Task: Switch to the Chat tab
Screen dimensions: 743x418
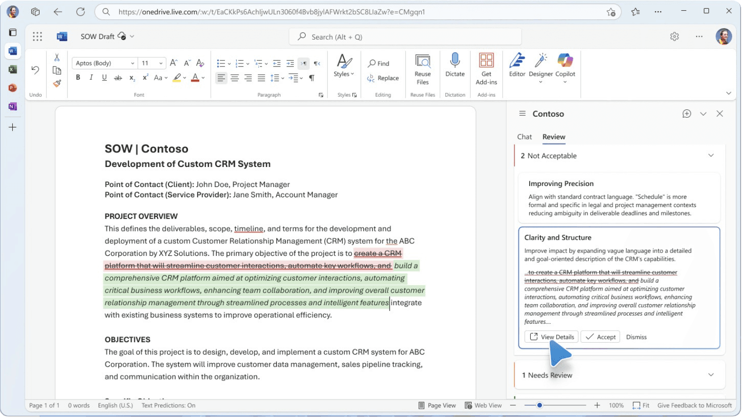Action: pyautogui.click(x=524, y=137)
